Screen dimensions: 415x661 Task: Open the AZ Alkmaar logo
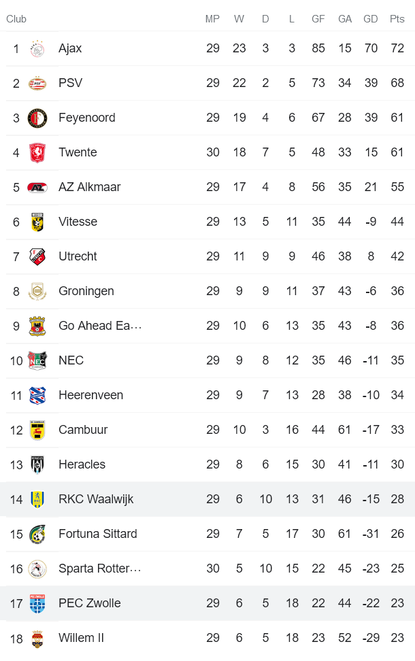coord(37,188)
